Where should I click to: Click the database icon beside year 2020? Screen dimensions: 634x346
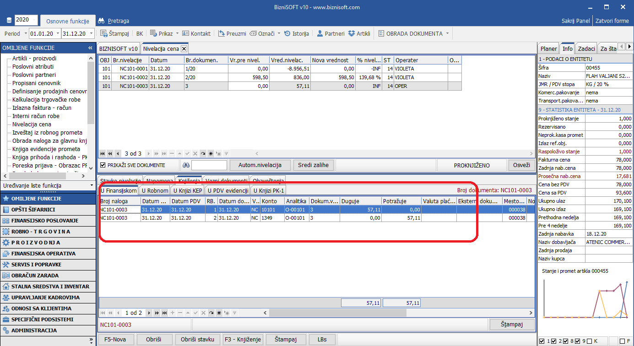coord(9,21)
